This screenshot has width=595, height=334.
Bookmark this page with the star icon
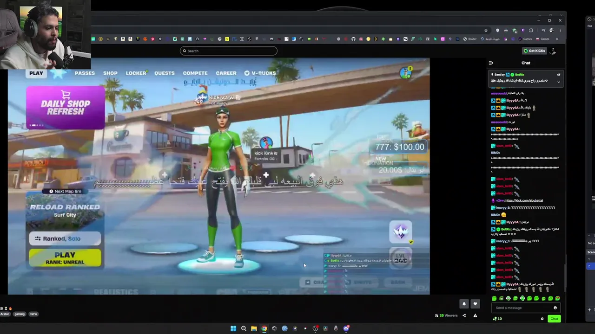coord(486,31)
